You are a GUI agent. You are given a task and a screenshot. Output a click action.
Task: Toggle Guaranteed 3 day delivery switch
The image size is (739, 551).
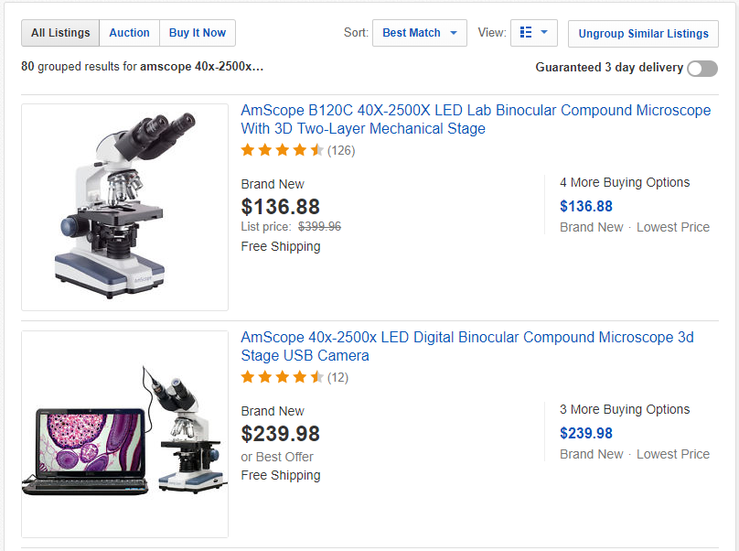point(702,69)
